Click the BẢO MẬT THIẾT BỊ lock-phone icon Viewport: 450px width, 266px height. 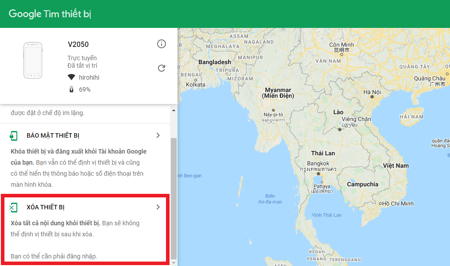click(13, 136)
